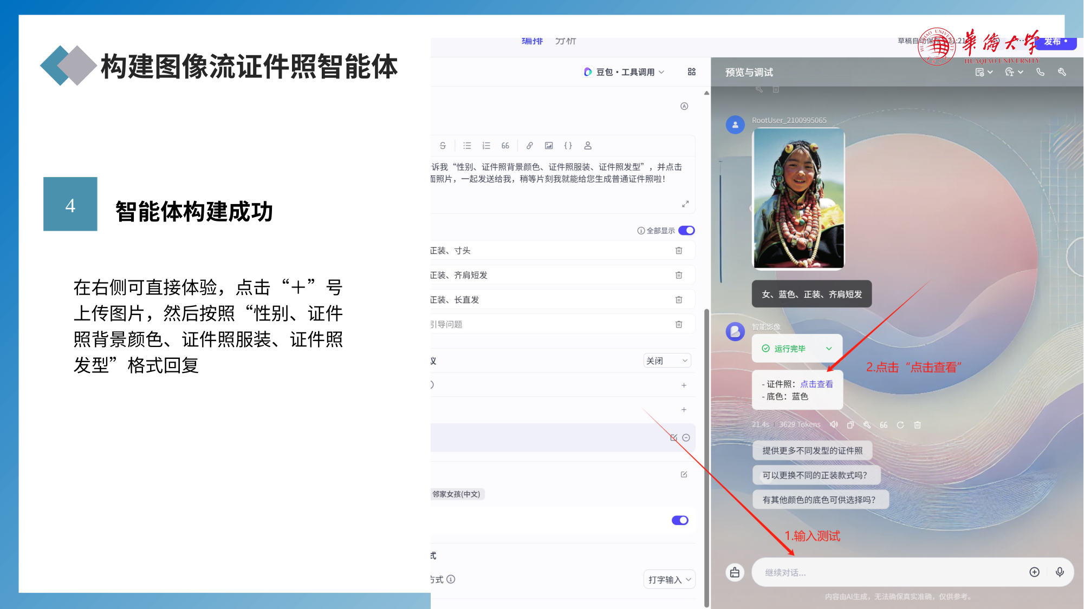
Task: Click the microphone icon in chat input
Action: coord(1060,572)
